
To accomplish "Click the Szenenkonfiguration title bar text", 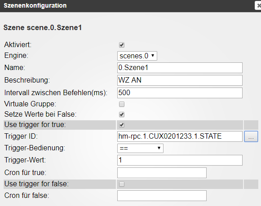I will (35, 6).
